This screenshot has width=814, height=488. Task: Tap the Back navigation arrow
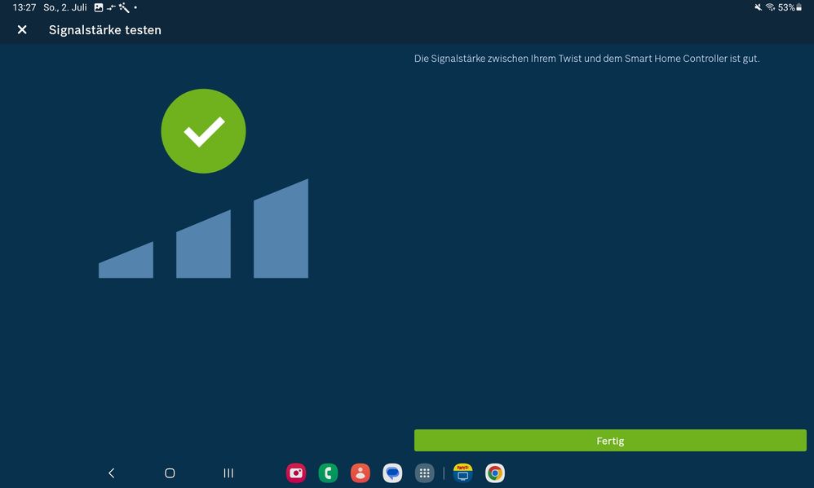point(111,473)
